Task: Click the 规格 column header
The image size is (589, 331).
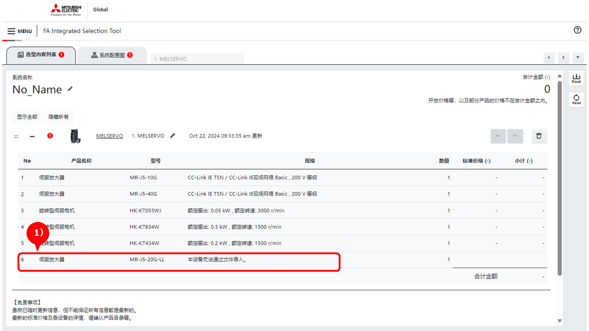Action: pyautogui.click(x=310, y=161)
